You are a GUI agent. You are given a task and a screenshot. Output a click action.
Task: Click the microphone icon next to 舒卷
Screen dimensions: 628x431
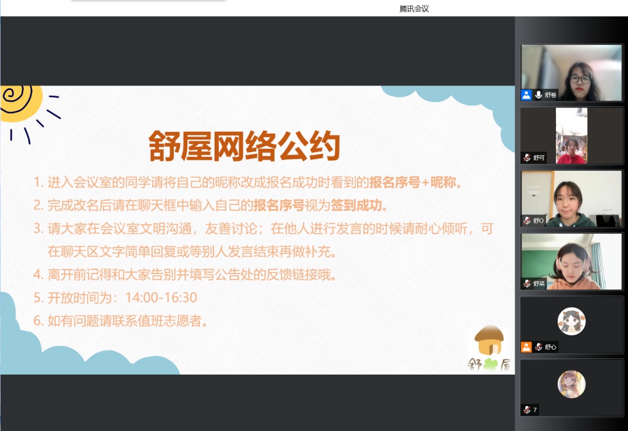pos(538,95)
